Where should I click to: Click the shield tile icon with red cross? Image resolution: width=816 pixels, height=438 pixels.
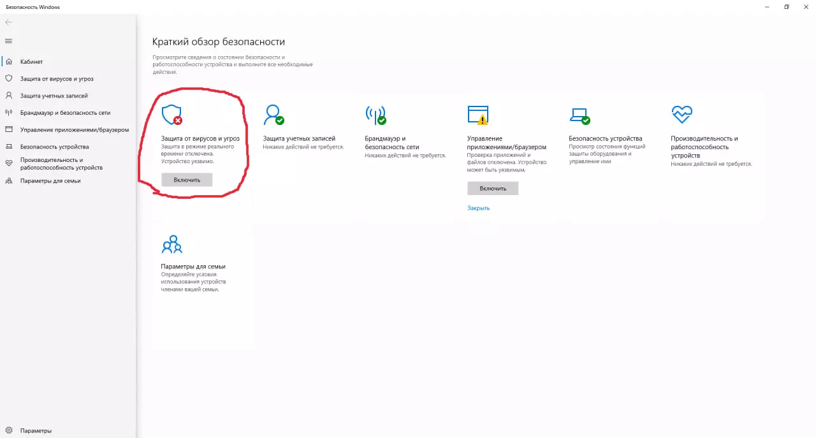(171, 115)
